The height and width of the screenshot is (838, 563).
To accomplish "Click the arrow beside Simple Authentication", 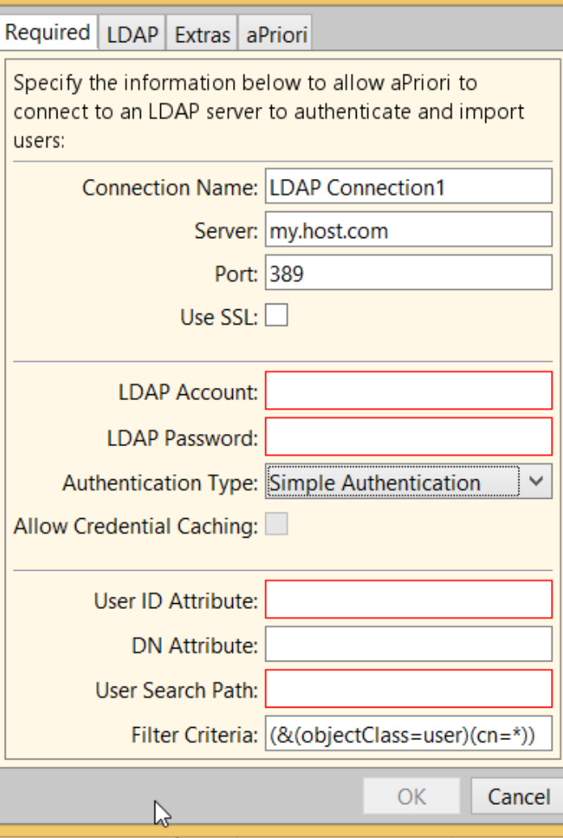I will [536, 483].
